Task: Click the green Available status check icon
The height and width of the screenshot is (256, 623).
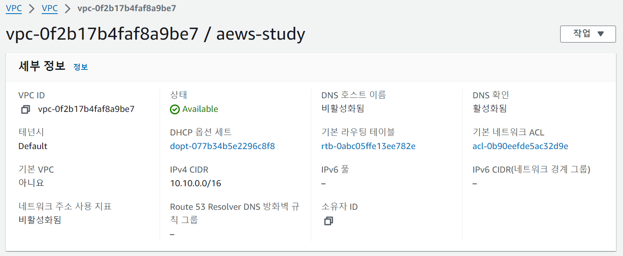Action: [175, 109]
